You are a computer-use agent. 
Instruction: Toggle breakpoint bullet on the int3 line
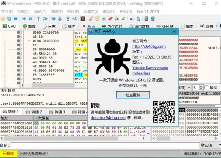[x=18, y=45]
